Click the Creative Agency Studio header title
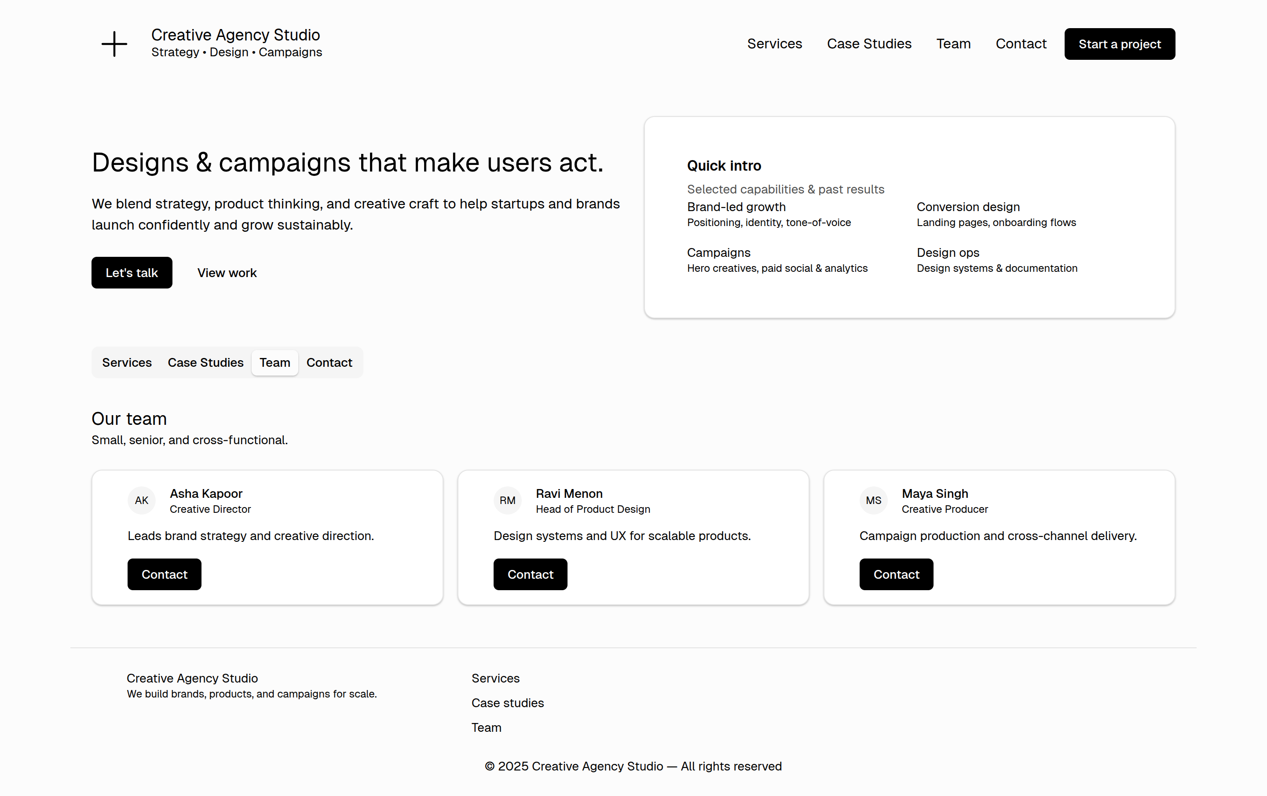Viewport: 1267px width, 796px height. pyautogui.click(x=235, y=35)
